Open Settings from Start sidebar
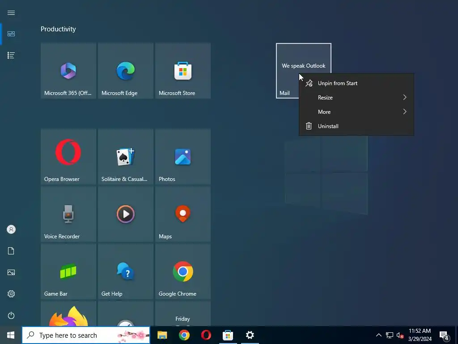This screenshot has height=344, width=458. [x=11, y=294]
